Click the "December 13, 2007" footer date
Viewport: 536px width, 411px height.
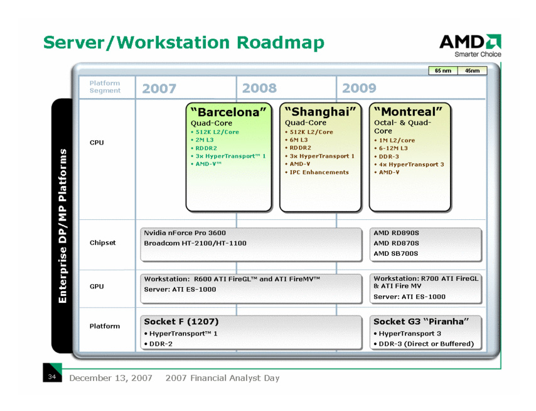(110, 378)
